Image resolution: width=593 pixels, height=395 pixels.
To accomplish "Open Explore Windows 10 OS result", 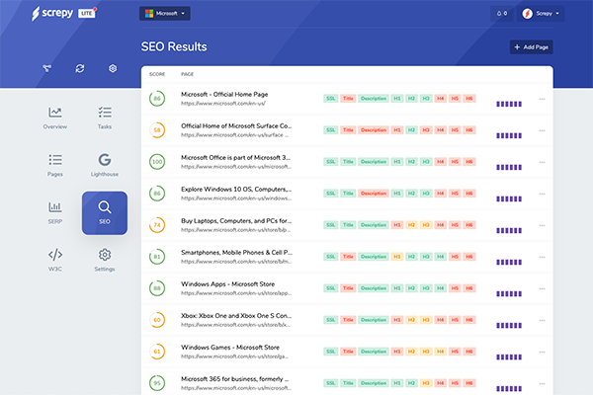I will coord(236,190).
